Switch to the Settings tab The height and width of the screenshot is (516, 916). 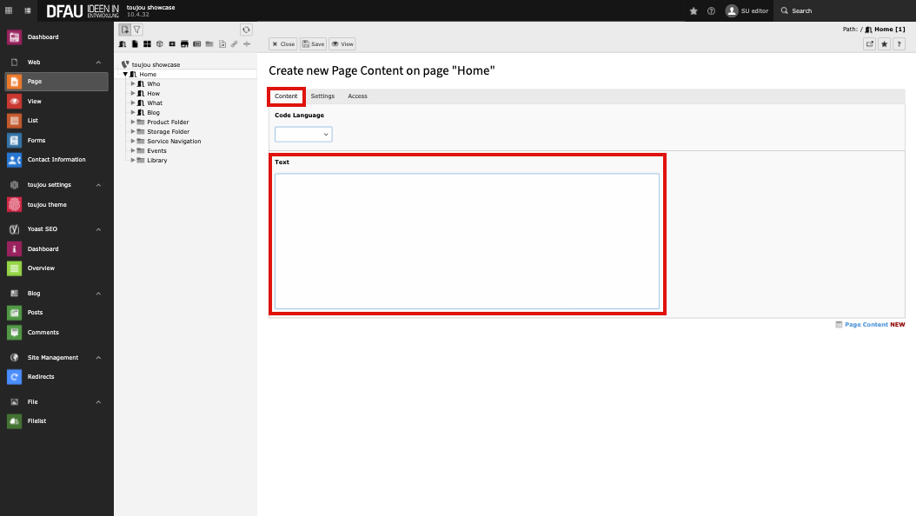click(x=322, y=96)
